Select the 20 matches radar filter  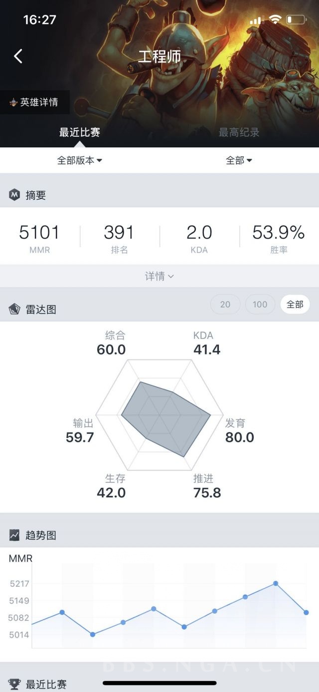tap(225, 304)
